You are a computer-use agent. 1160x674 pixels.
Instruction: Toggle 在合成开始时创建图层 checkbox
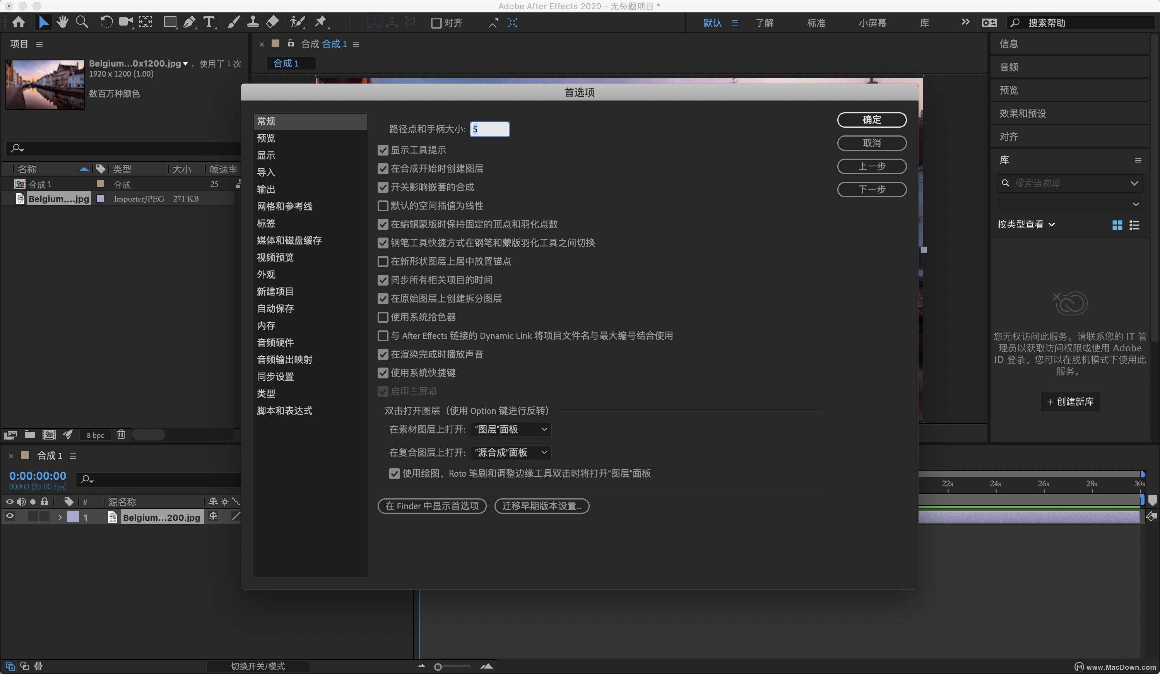383,169
